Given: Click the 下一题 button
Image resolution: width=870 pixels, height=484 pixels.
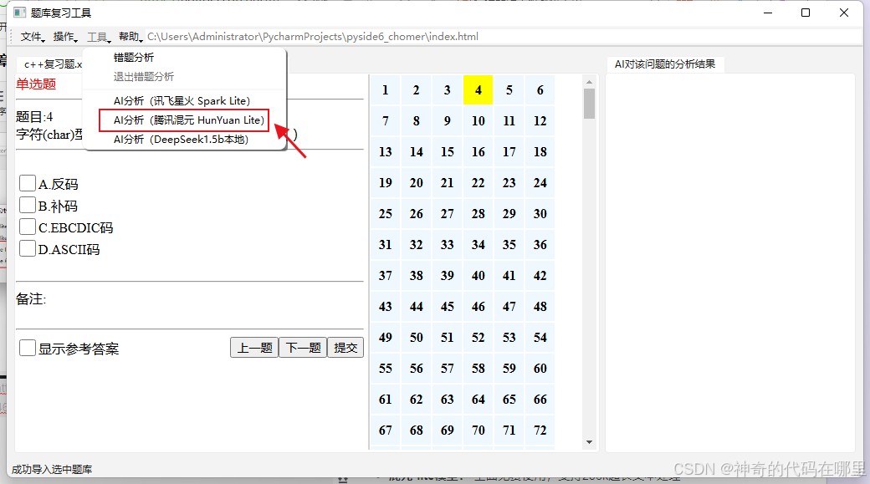Looking at the screenshot, I should click(303, 348).
